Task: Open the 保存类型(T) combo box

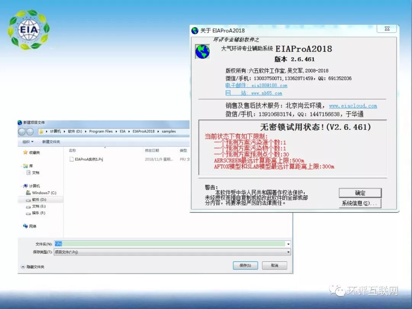Action: coord(172,252)
